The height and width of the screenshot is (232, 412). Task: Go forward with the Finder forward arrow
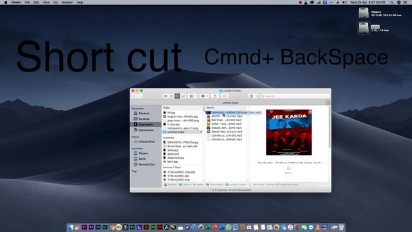click(140, 96)
